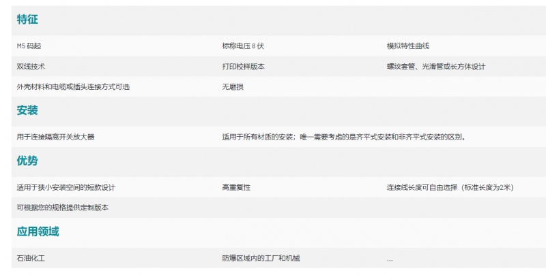This screenshot has width=546, height=275.
Task: Click the 标称电压 8 伏 cell
Action: pos(243,46)
